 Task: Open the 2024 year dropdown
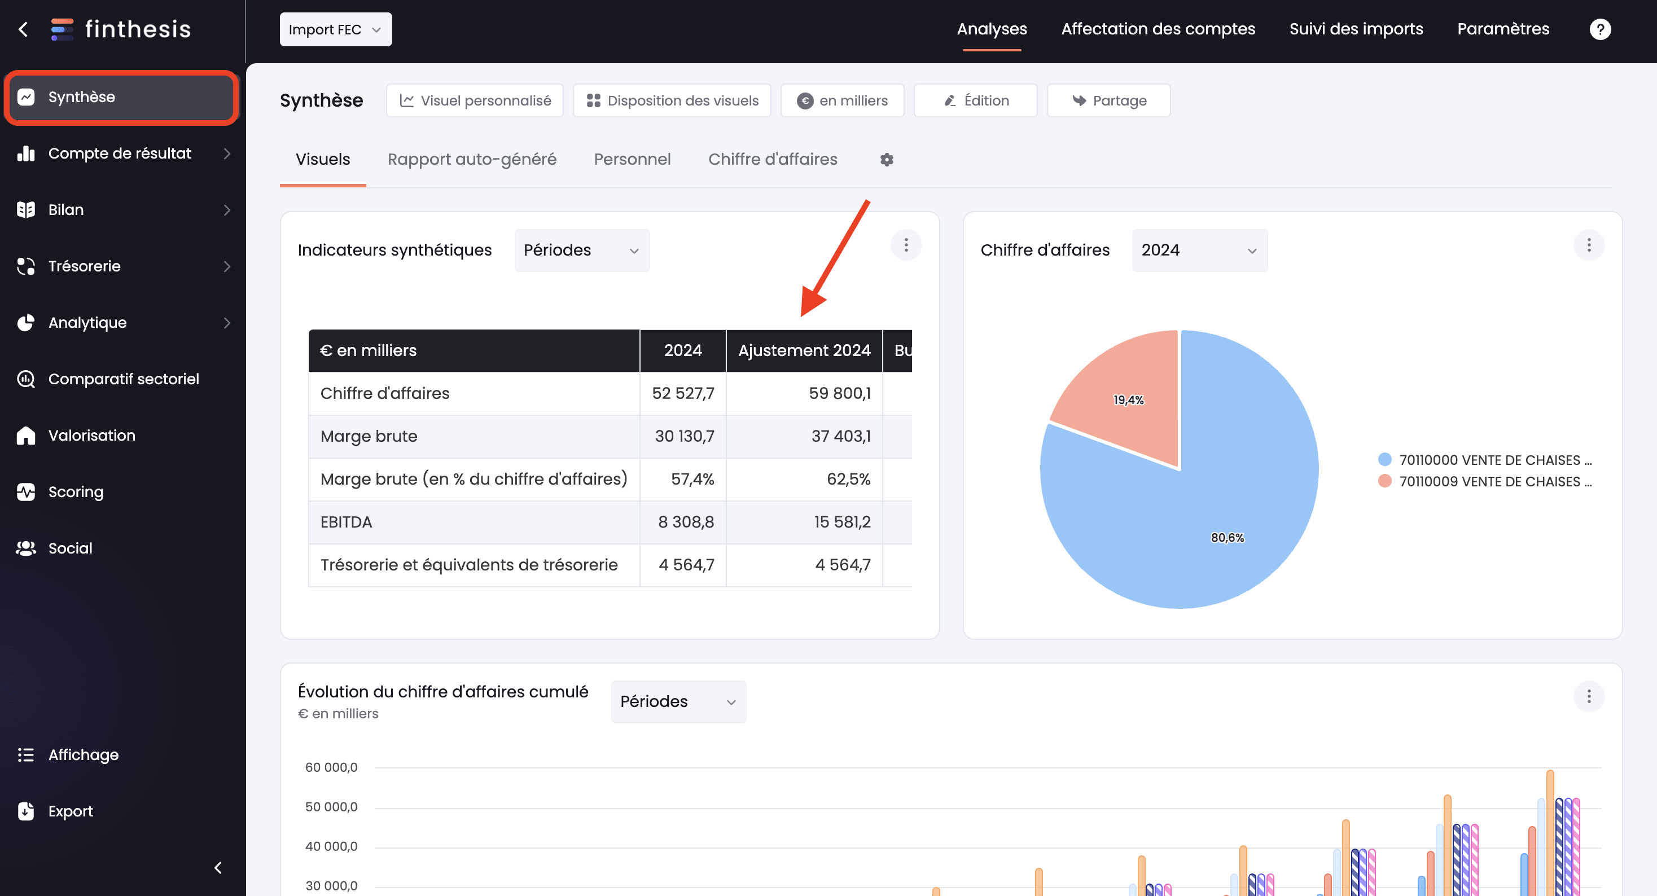pos(1199,250)
